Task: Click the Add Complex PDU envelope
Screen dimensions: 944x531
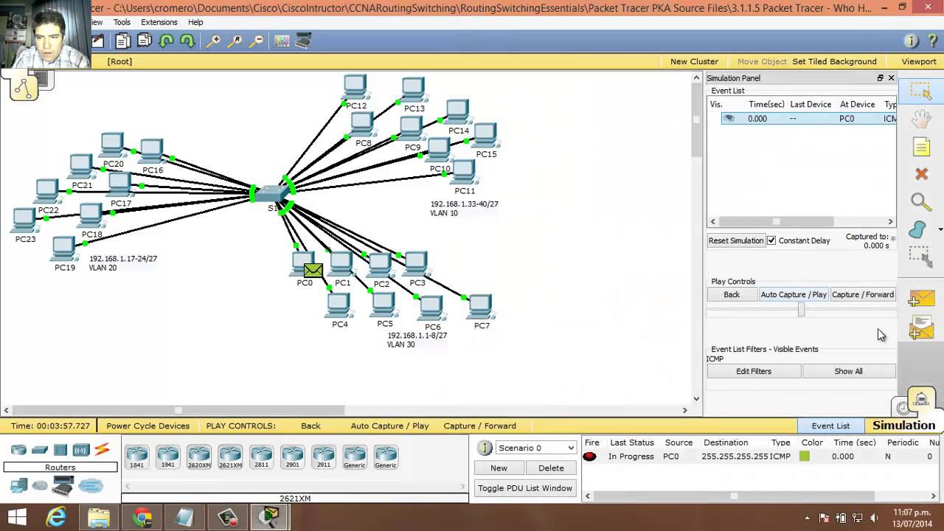Action: [x=922, y=327]
